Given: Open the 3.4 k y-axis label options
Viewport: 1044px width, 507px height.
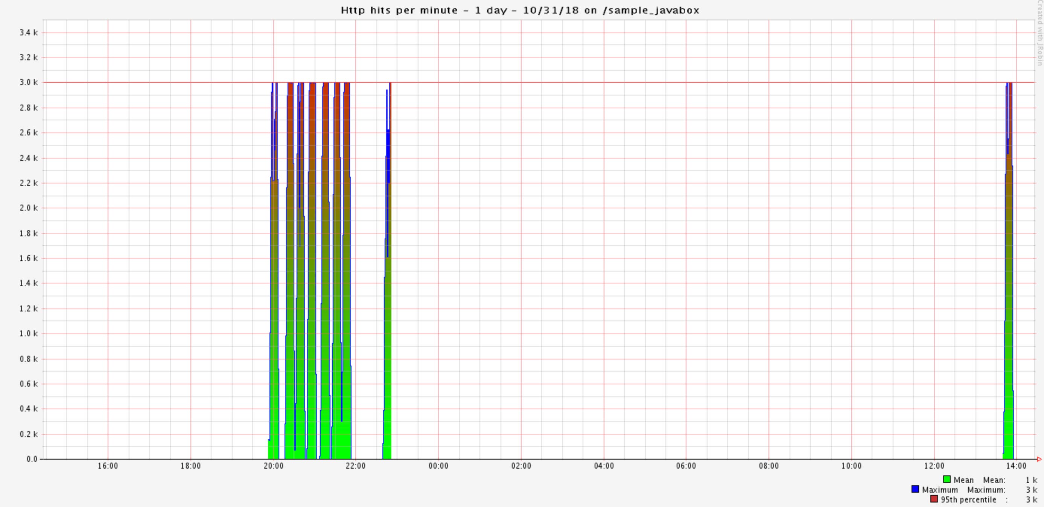Looking at the screenshot, I should tap(27, 32).
